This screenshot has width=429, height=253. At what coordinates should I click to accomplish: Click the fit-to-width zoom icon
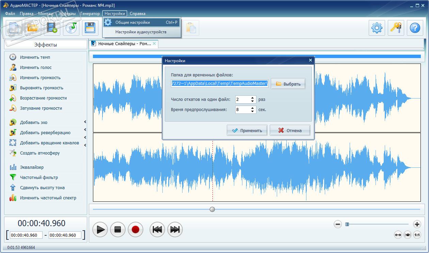tap(398, 235)
